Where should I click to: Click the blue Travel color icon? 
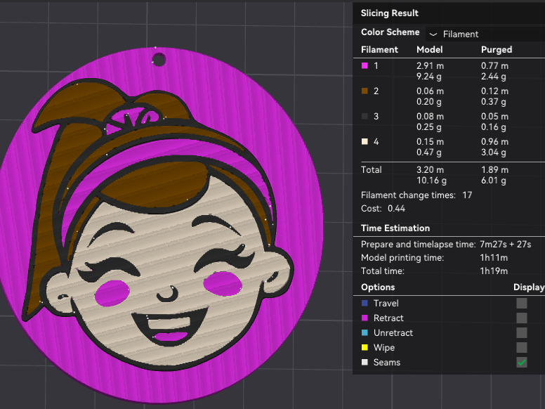[x=365, y=304]
